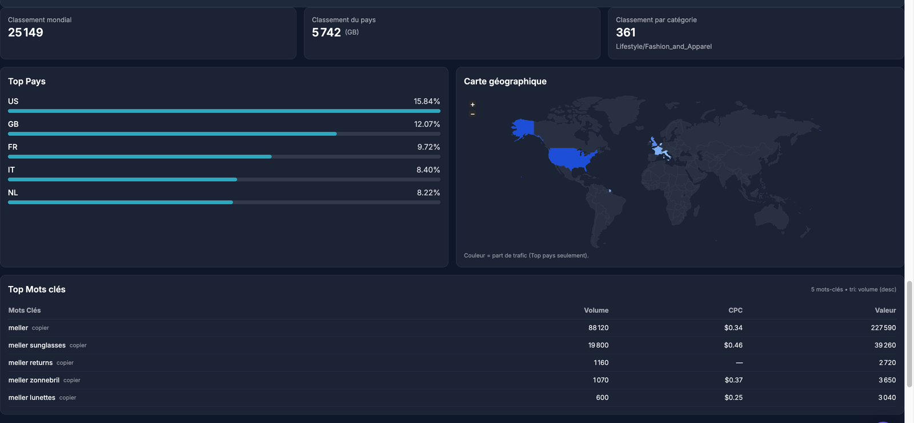Click the United States on the map

point(568,158)
